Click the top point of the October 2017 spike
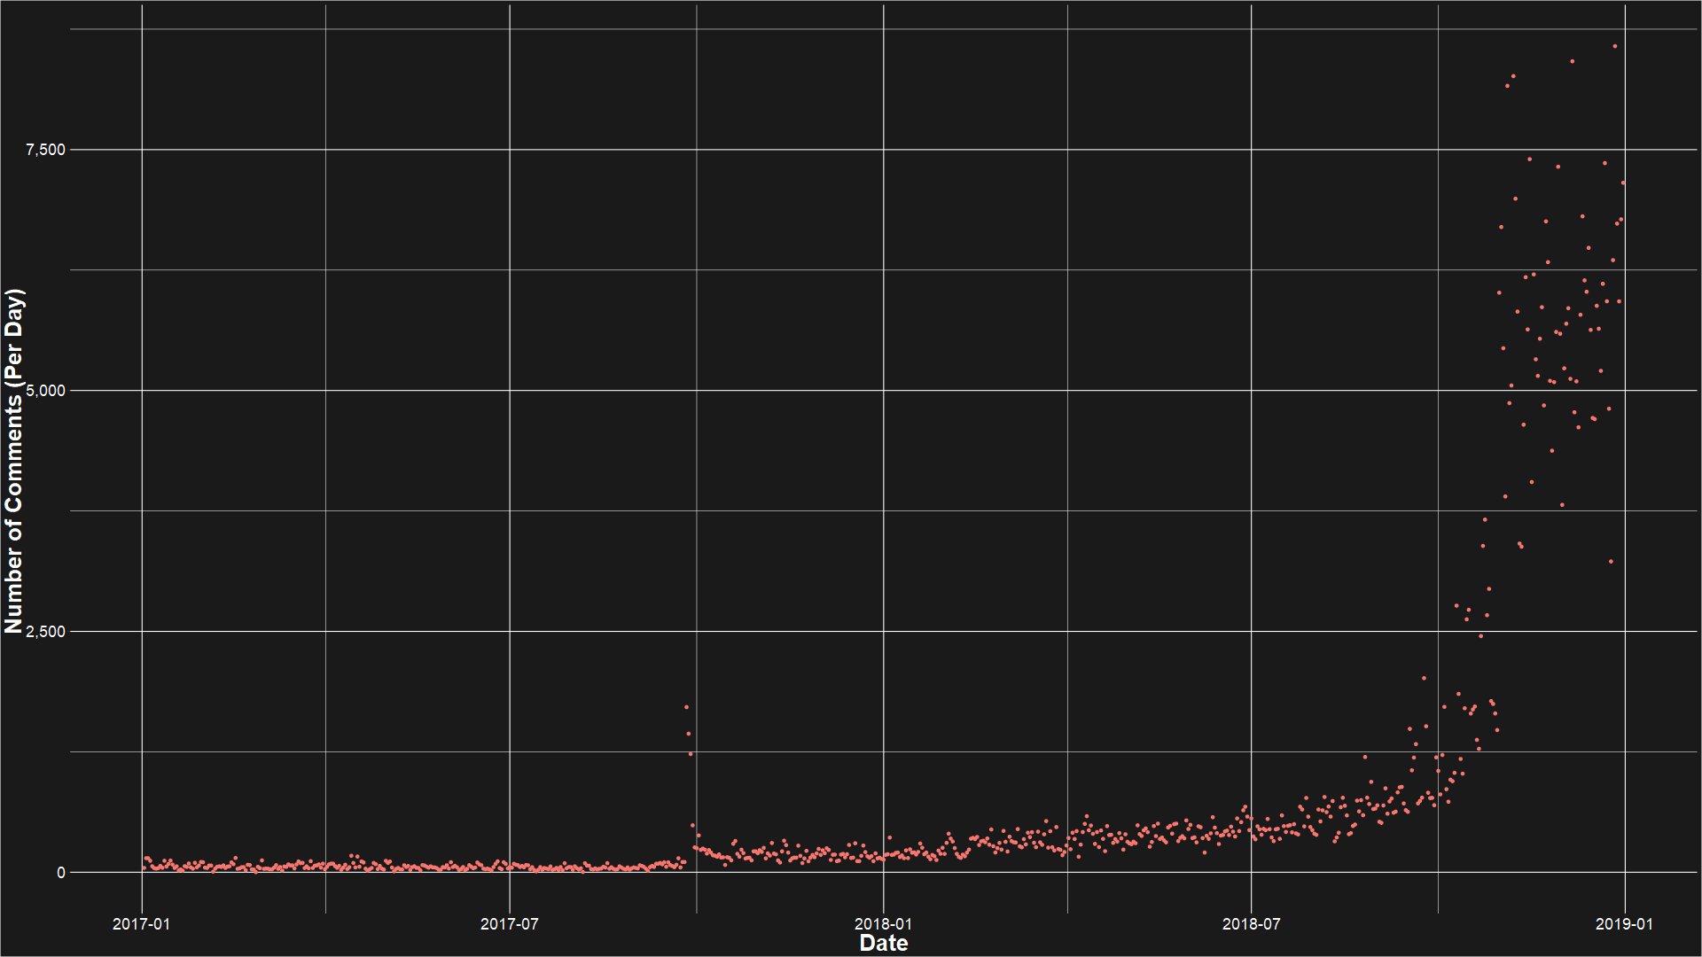This screenshot has height=957, width=1702. 686,707
